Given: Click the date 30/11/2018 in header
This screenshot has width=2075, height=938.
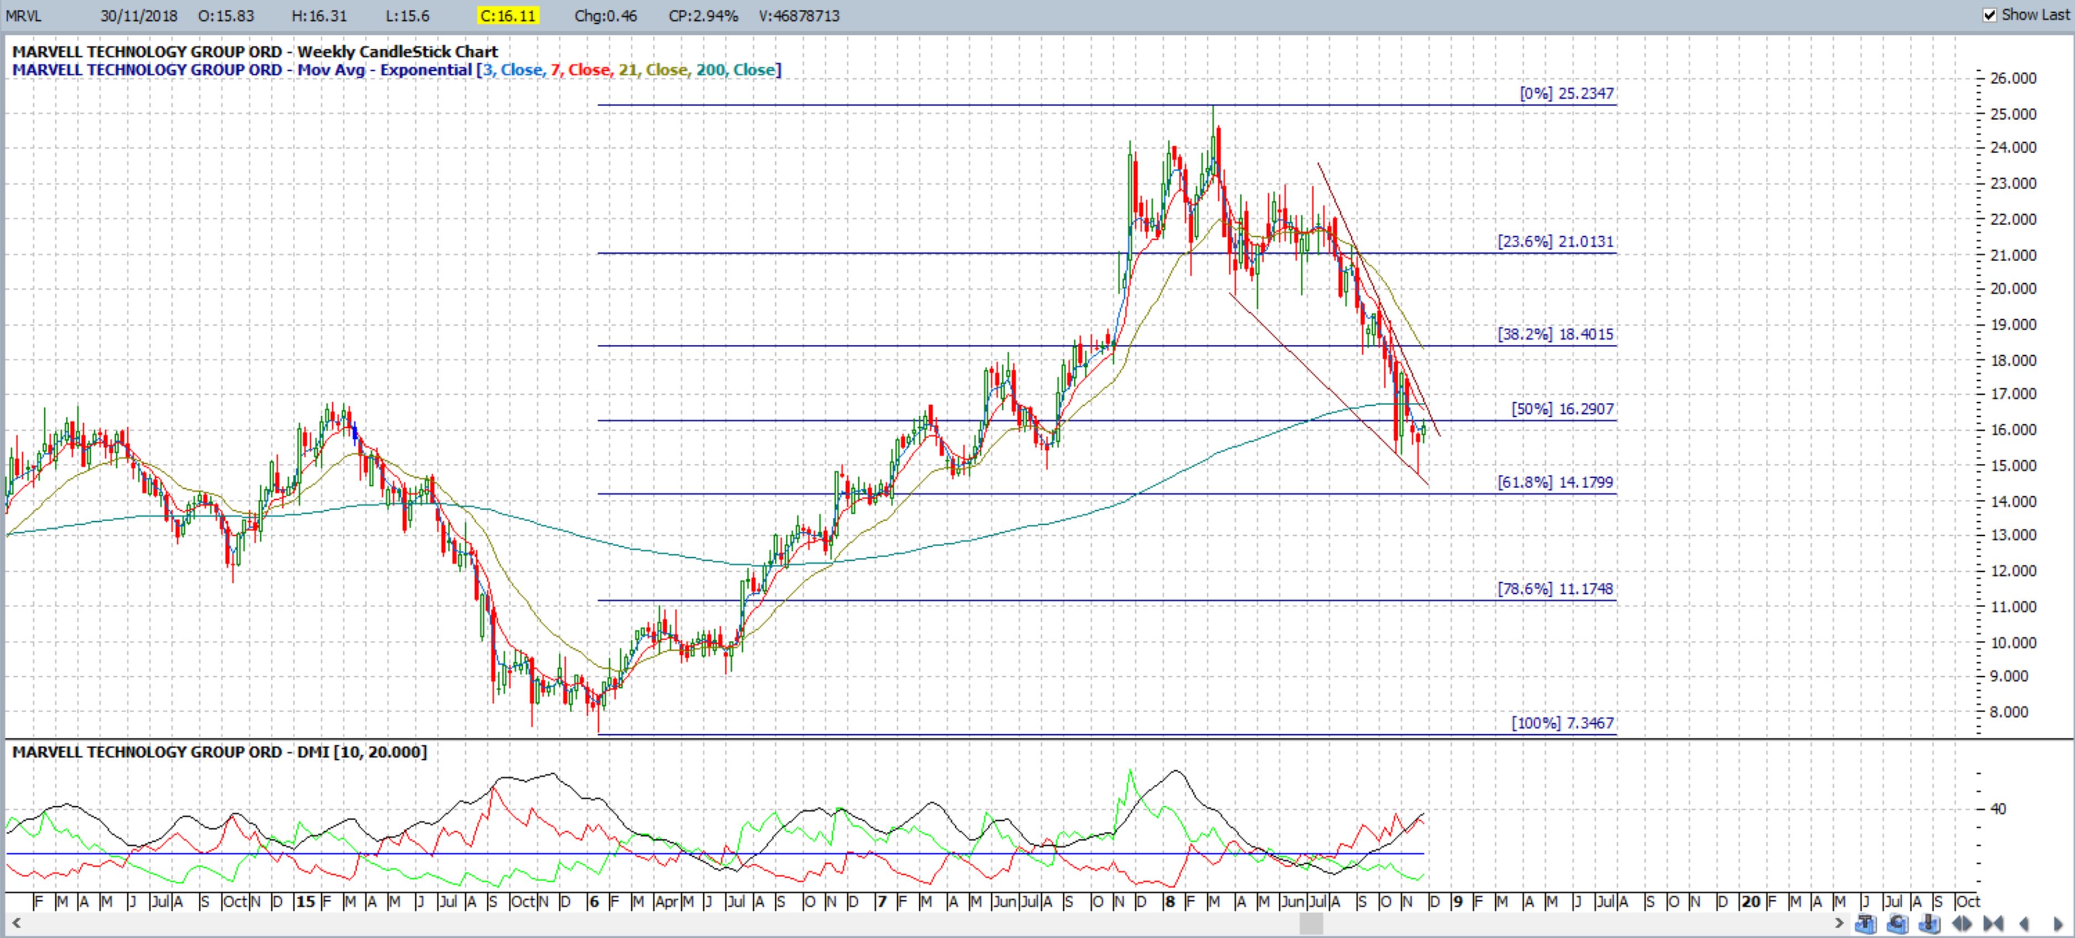Looking at the screenshot, I should (x=140, y=16).
